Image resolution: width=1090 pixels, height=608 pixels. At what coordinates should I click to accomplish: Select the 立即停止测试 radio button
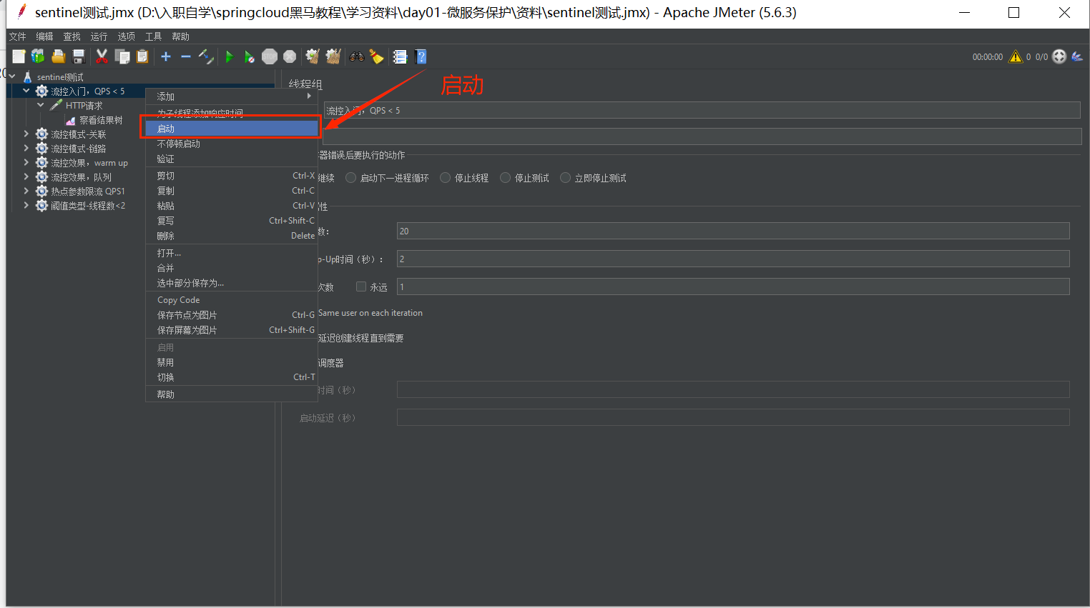pos(565,178)
